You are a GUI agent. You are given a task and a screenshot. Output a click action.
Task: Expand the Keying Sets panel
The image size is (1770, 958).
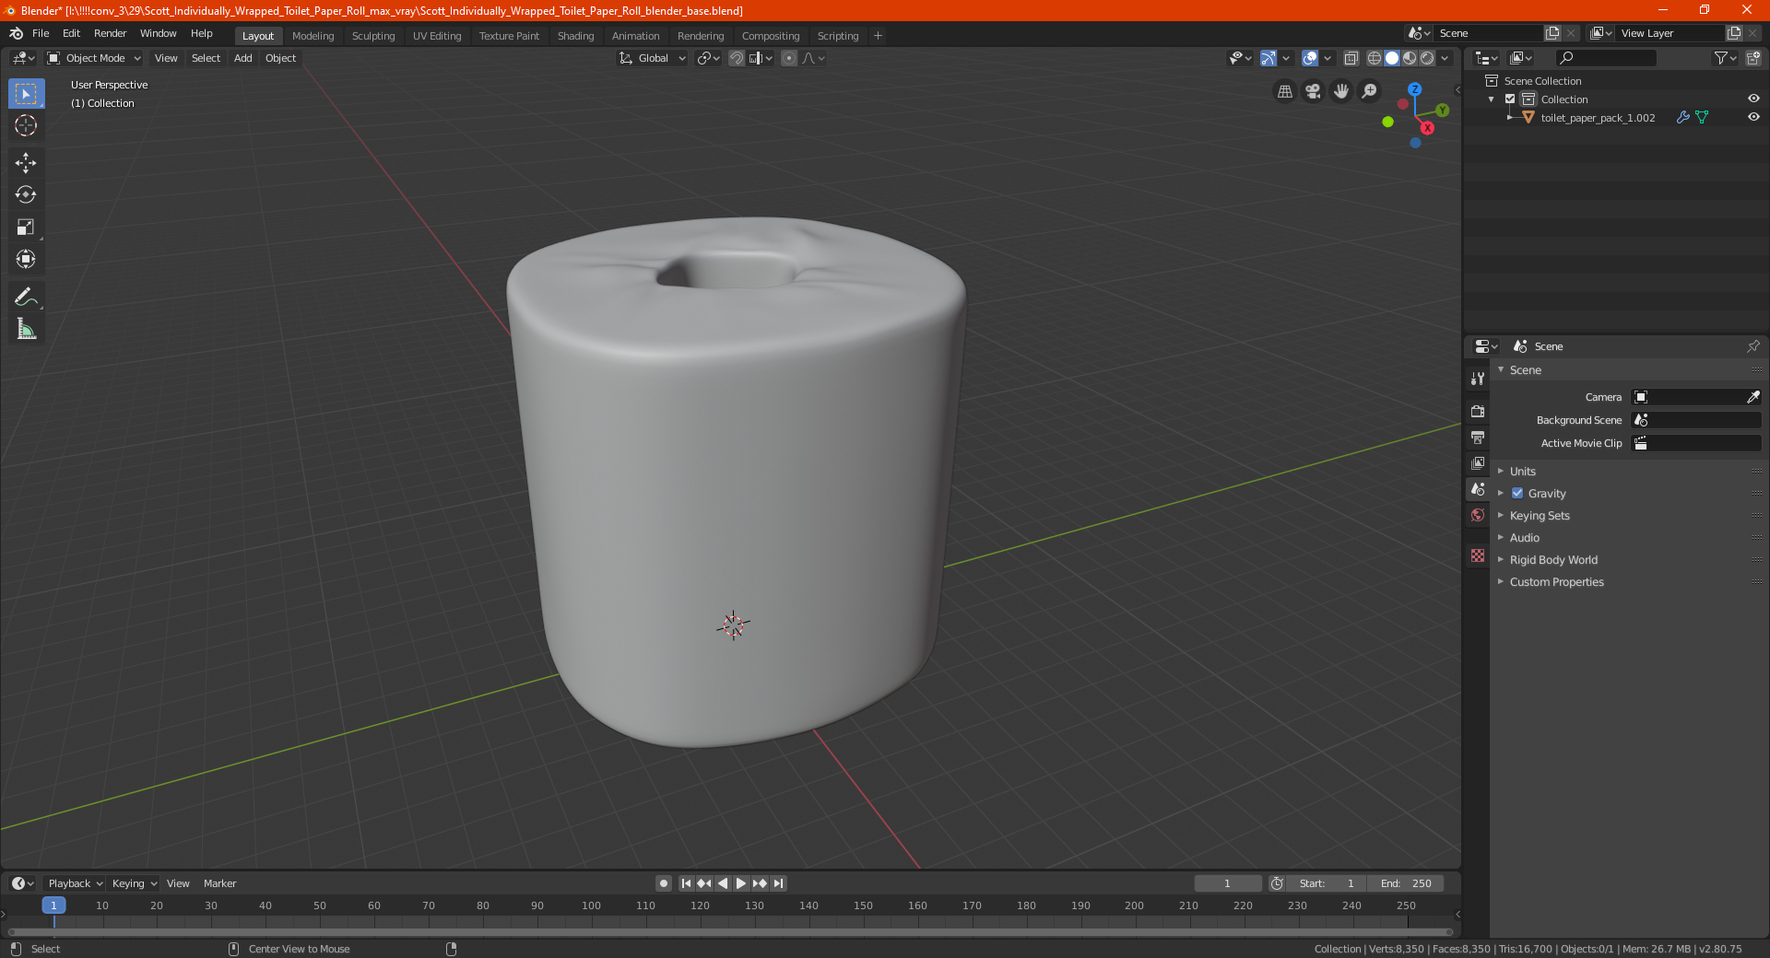click(x=1539, y=516)
